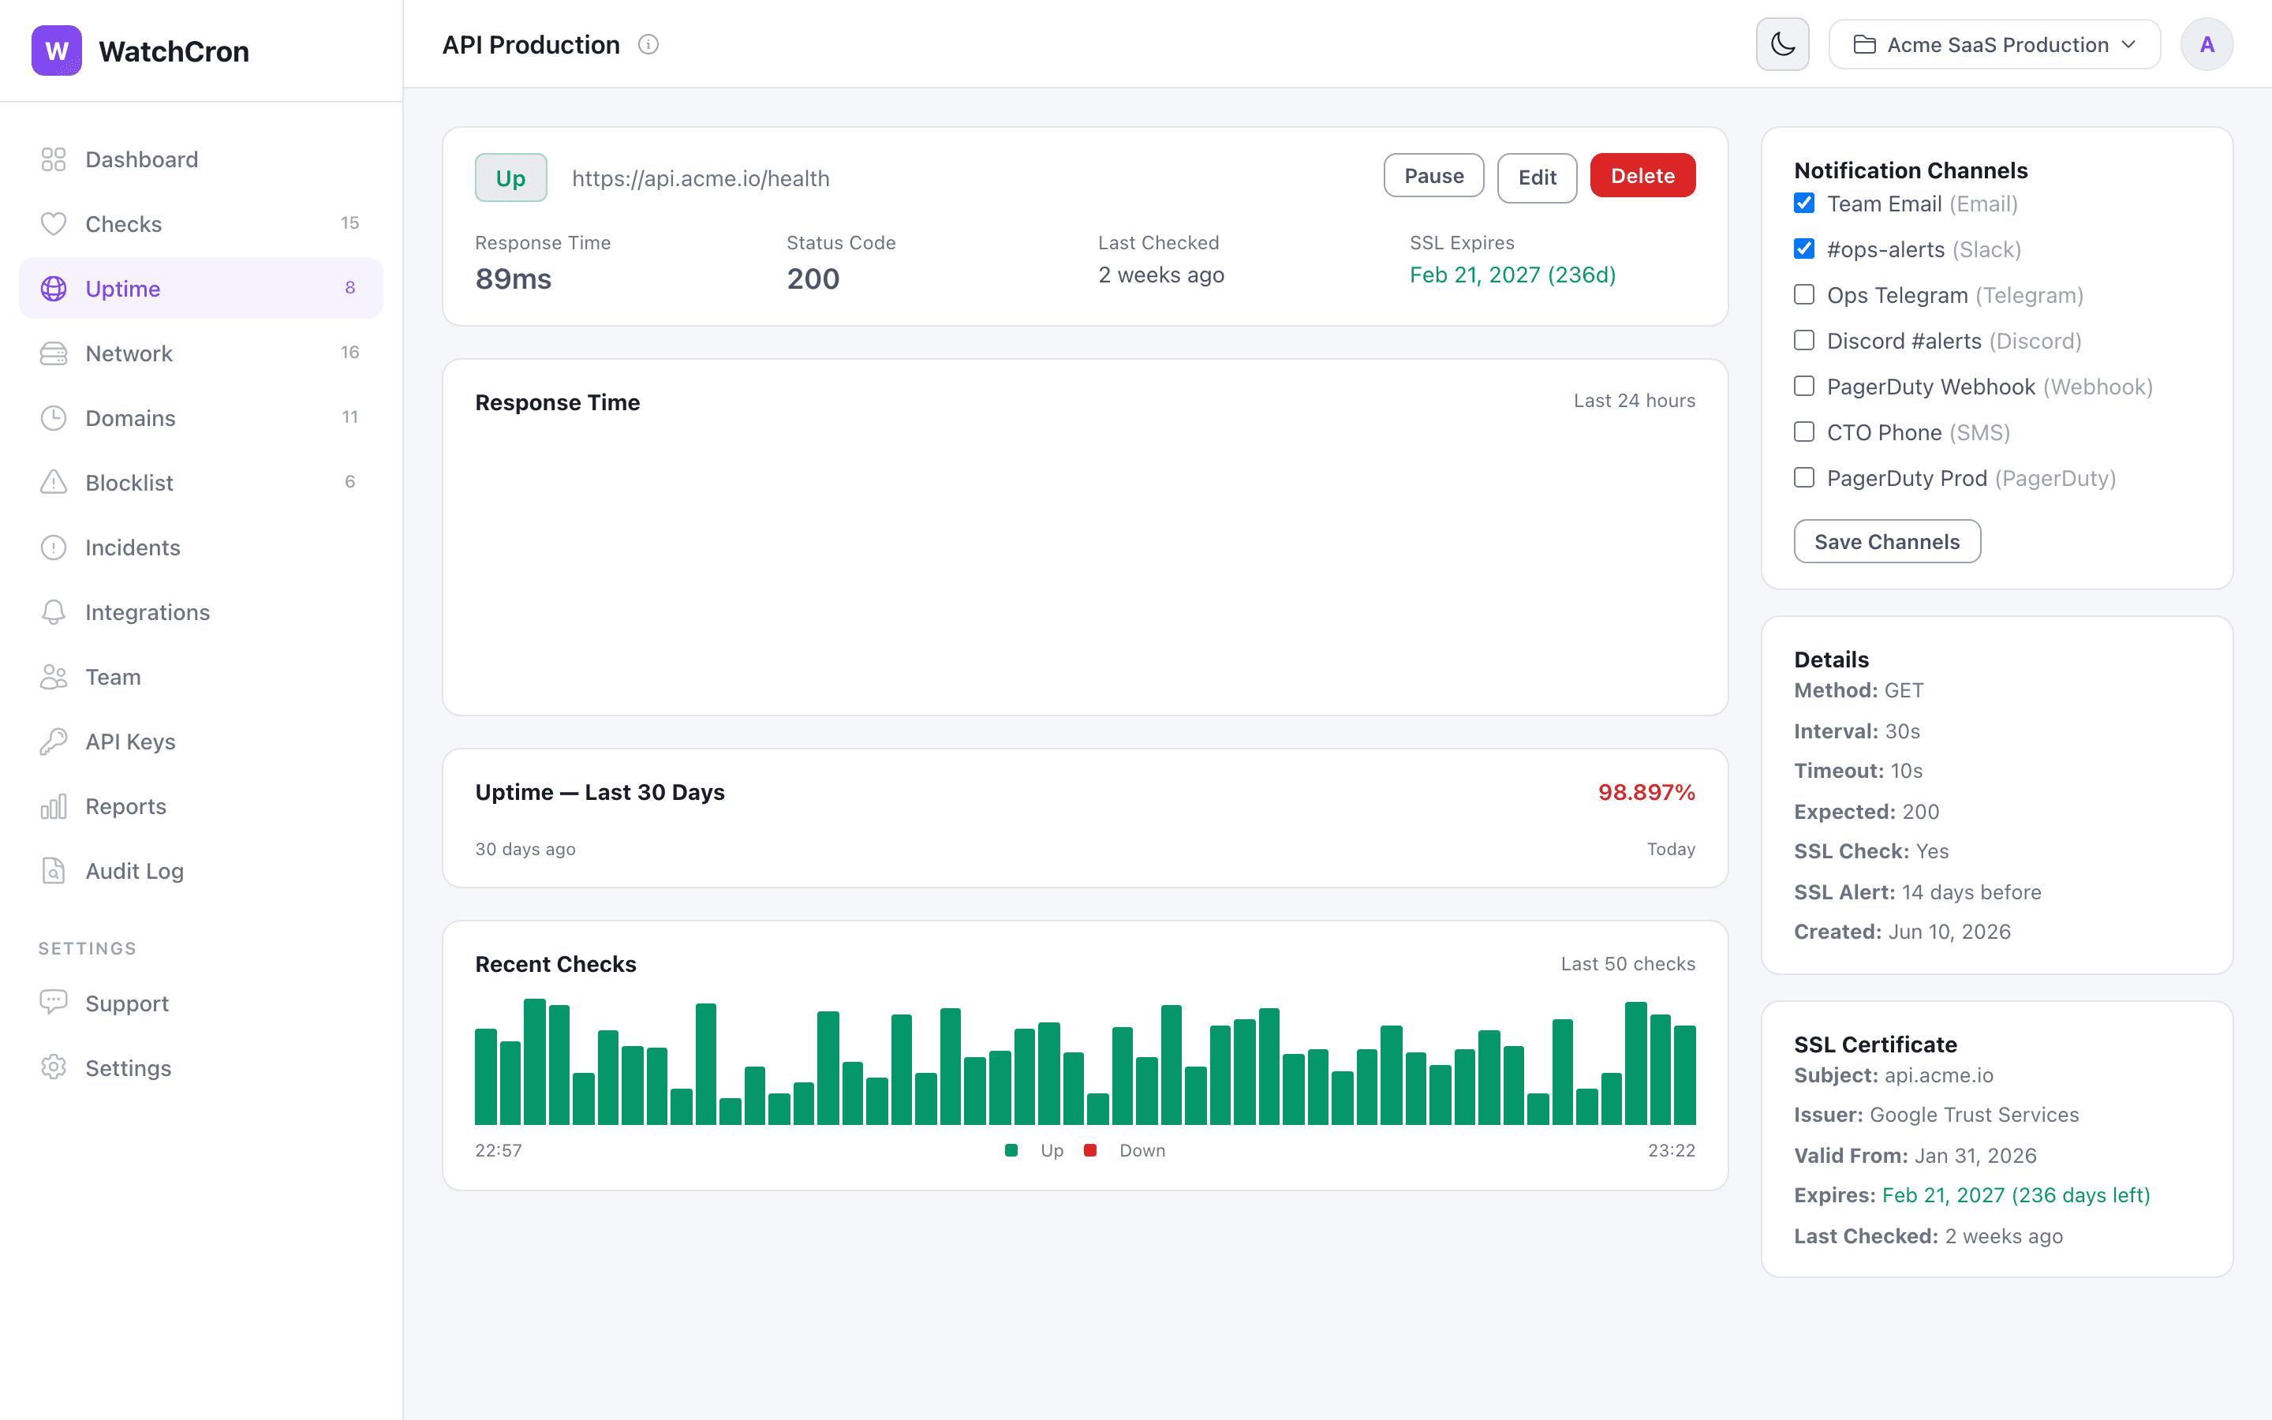Click the info icon beside API Production
This screenshot has height=1420, width=2272.
click(648, 44)
